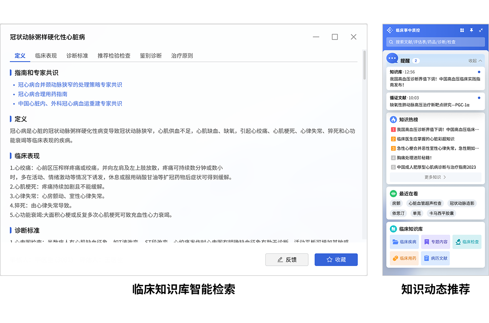Open the 治疗原则 tab
The image size is (489, 323).
click(x=182, y=56)
